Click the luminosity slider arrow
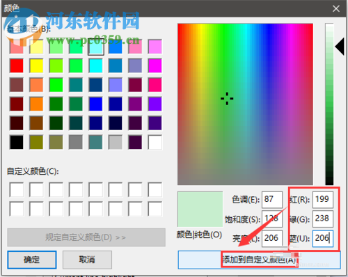This screenshot has width=348, height=277. 340,47
